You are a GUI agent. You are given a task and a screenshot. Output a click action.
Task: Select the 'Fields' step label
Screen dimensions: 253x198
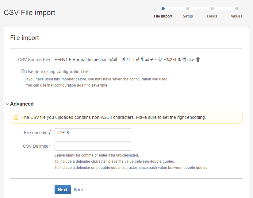[x=212, y=16]
